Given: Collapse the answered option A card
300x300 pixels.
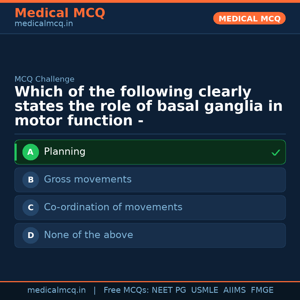Looking at the screenshot, I should tap(150, 152).
